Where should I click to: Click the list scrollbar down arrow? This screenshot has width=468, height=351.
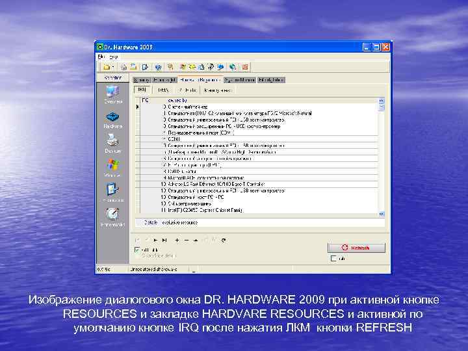click(x=382, y=214)
